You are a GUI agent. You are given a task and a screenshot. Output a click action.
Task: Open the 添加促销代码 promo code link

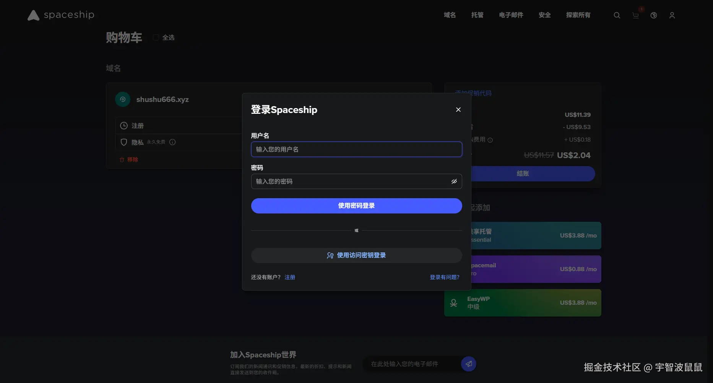coord(473,93)
